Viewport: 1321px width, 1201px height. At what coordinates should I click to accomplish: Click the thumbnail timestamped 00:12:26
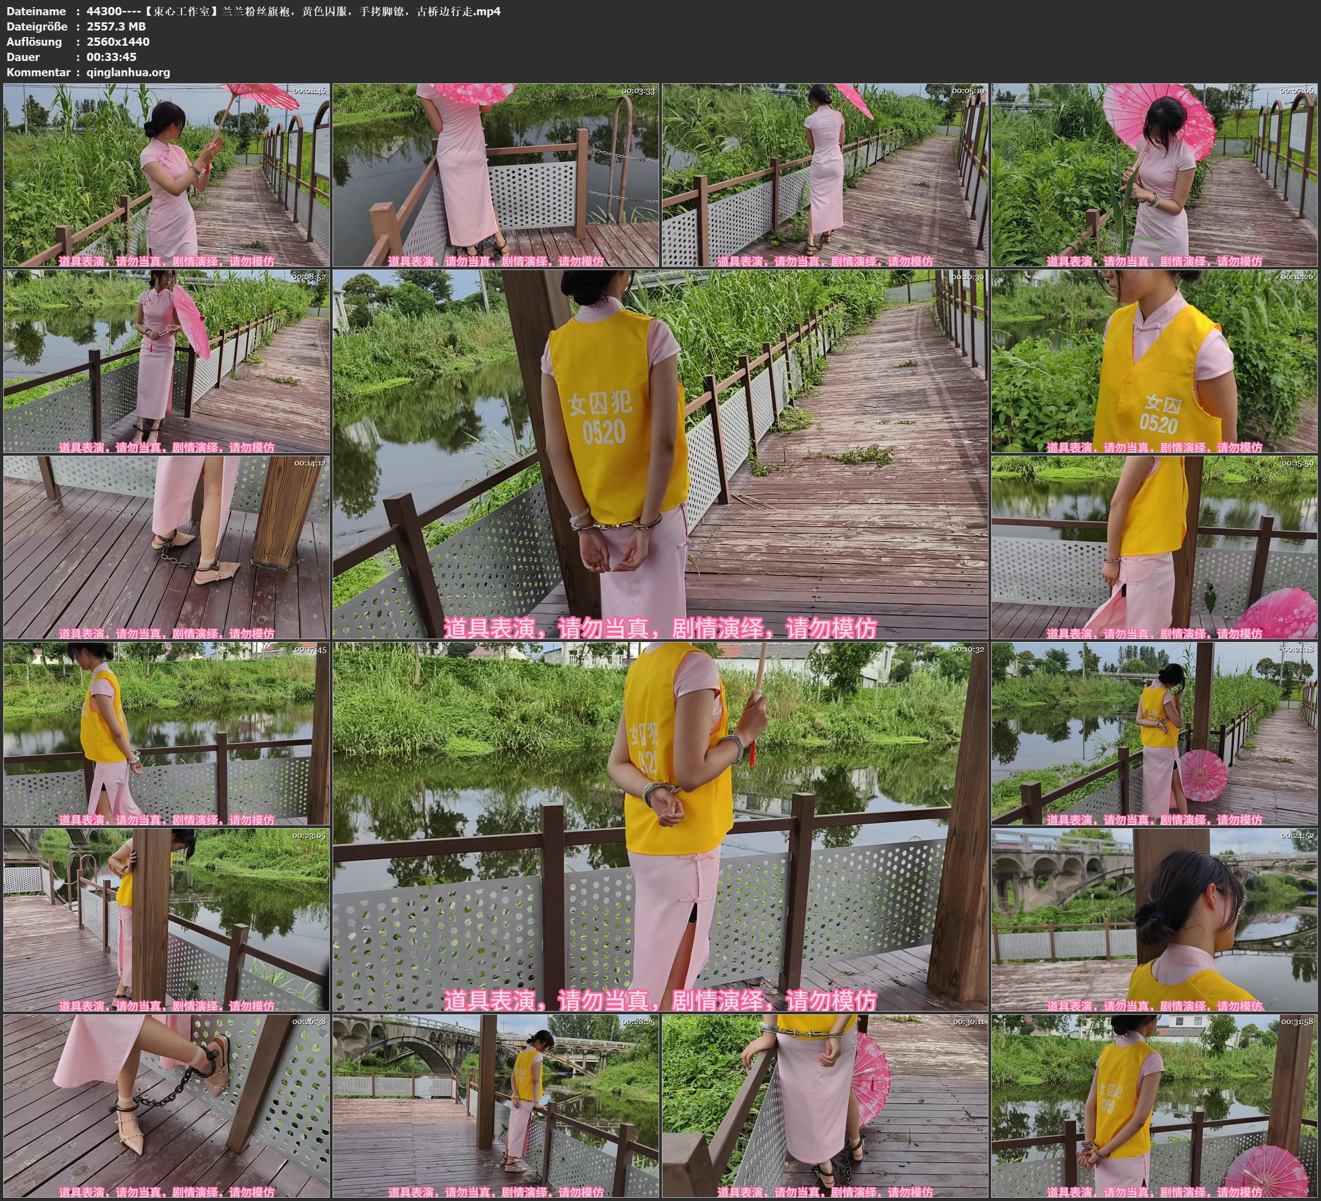[x=1154, y=361]
